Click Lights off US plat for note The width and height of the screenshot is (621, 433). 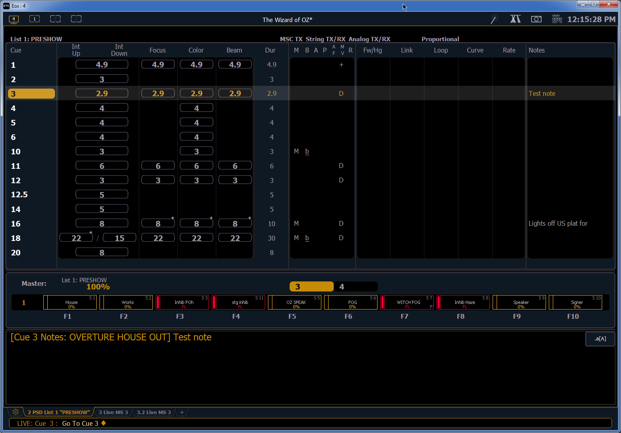tap(558, 223)
